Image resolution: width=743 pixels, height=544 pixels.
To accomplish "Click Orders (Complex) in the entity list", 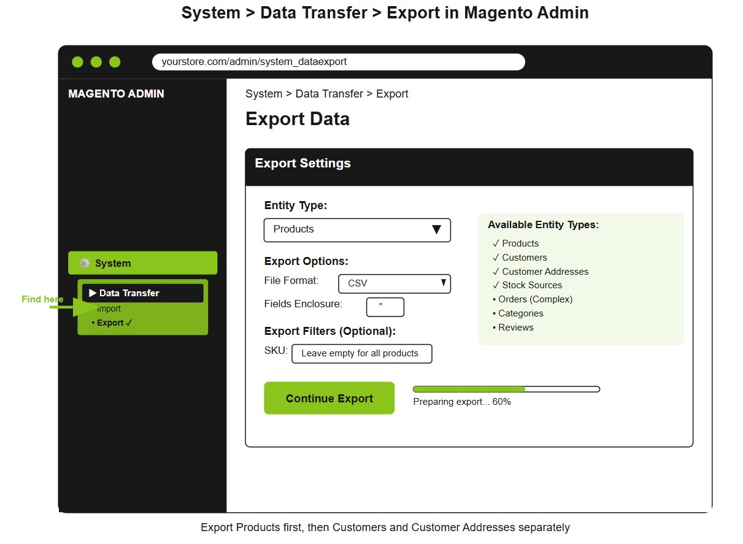I will [532, 299].
